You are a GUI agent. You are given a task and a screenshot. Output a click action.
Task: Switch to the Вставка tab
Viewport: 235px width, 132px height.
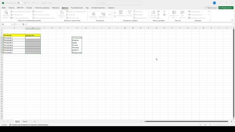(x=29, y=8)
